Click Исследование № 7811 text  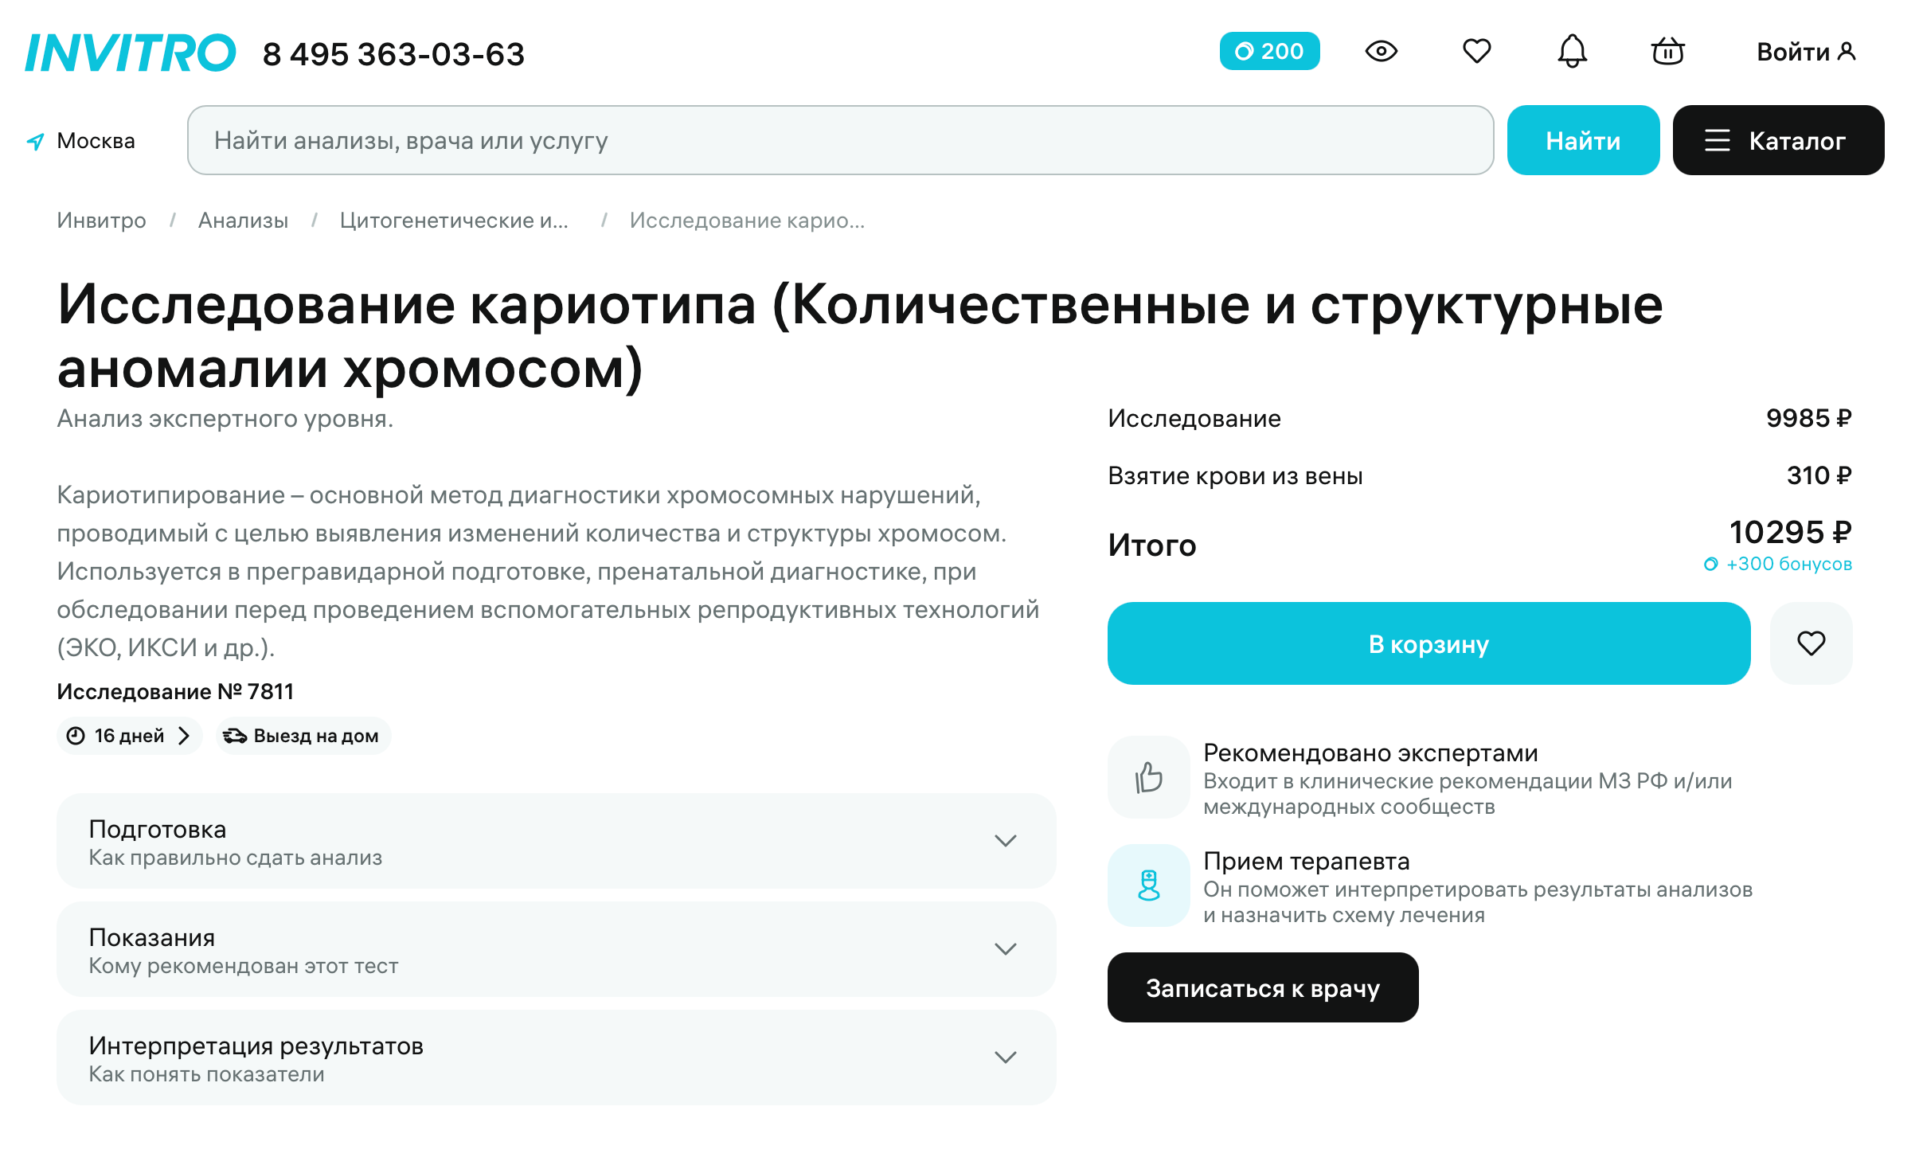pyautogui.click(x=175, y=691)
